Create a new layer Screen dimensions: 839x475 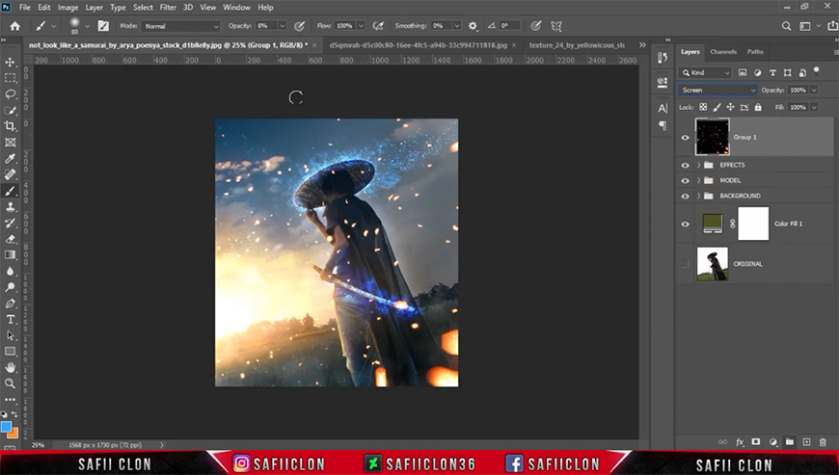(x=806, y=442)
